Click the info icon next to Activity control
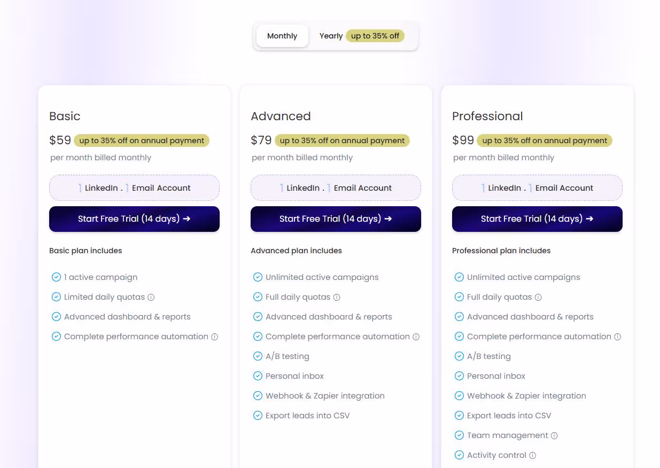The width and height of the screenshot is (660, 468). 532,455
